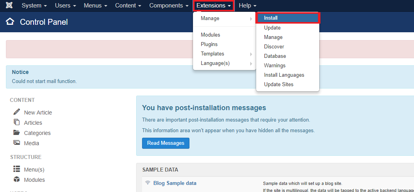Expand the Manage submenu entry with arrow
The width and height of the screenshot is (414, 192).
point(225,18)
